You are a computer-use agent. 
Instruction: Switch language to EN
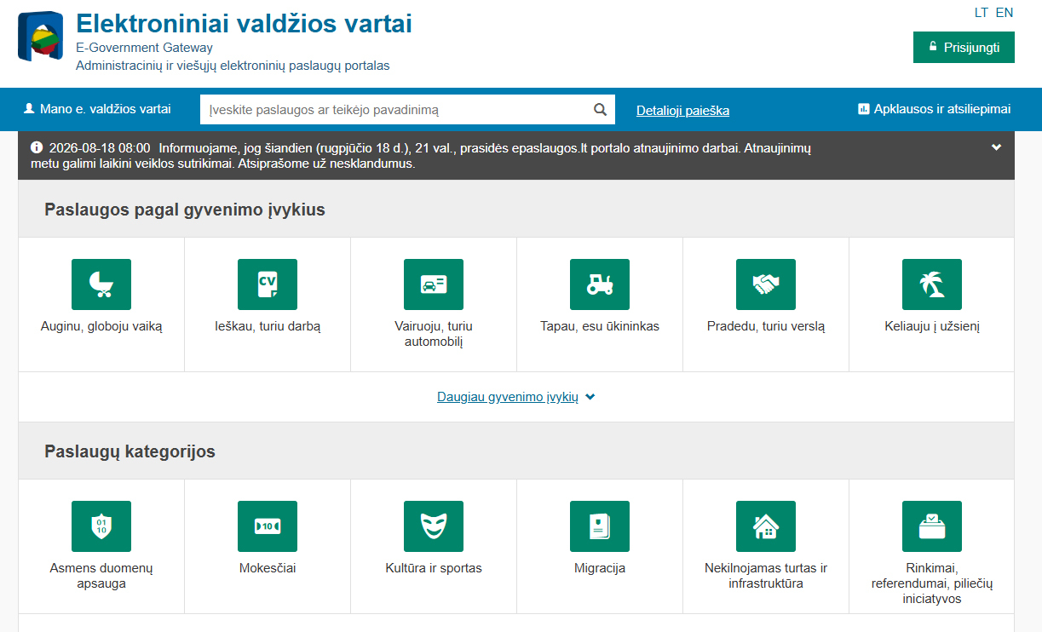[1005, 13]
